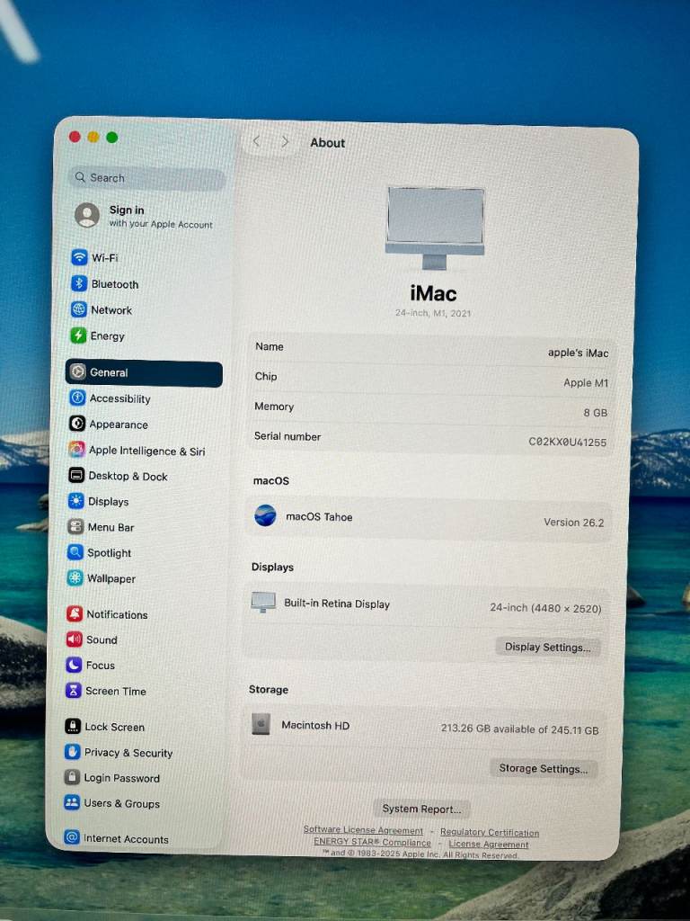Click Sign in with your Apple Account
Viewport: 690px width, 921px height.
144,216
